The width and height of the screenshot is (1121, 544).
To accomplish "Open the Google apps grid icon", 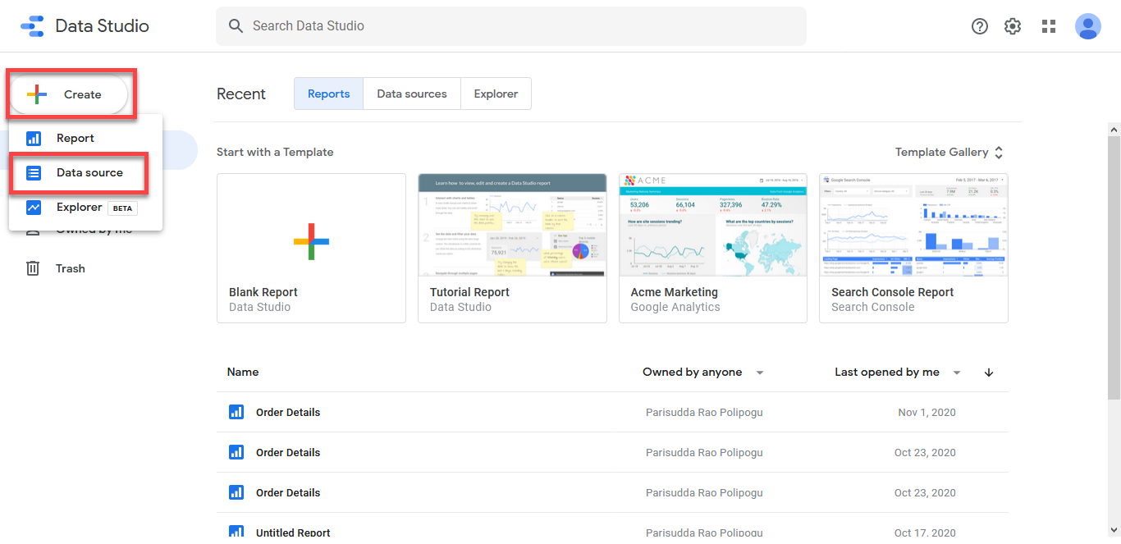I will point(1048,26).
